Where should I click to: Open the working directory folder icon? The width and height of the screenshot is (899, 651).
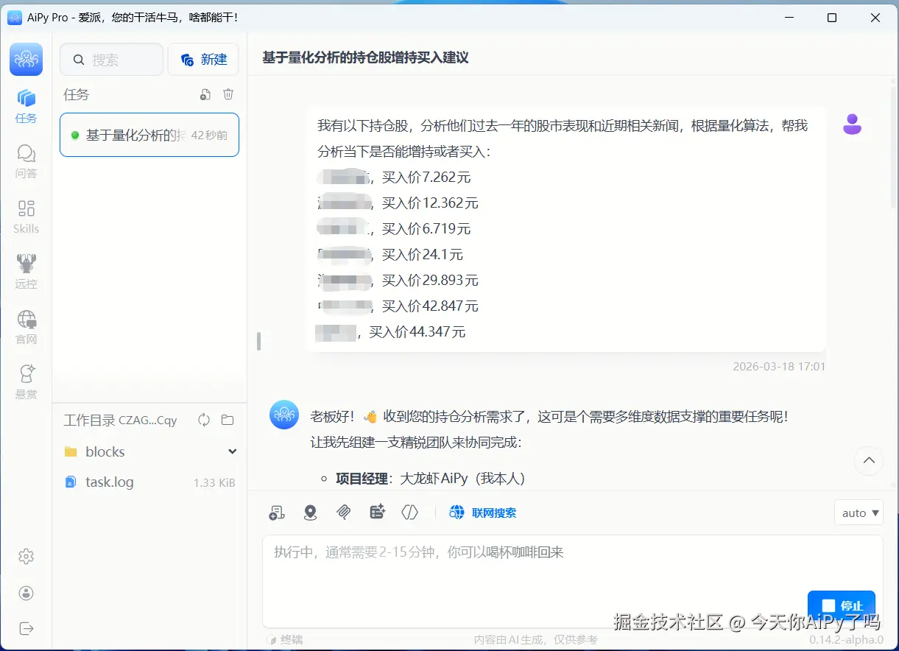pos(228,420)
